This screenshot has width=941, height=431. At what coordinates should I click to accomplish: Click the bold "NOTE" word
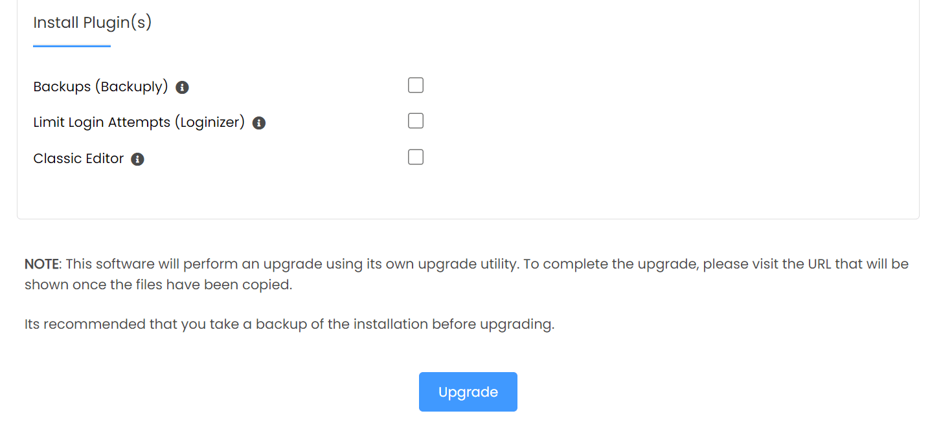tap(41, 264)
